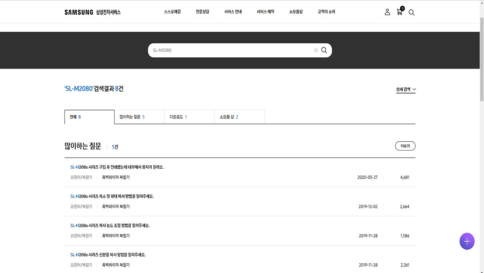Switch to the 많이하는 질문 tab
This screenshot has width=484, height=273.
(139, 117)
